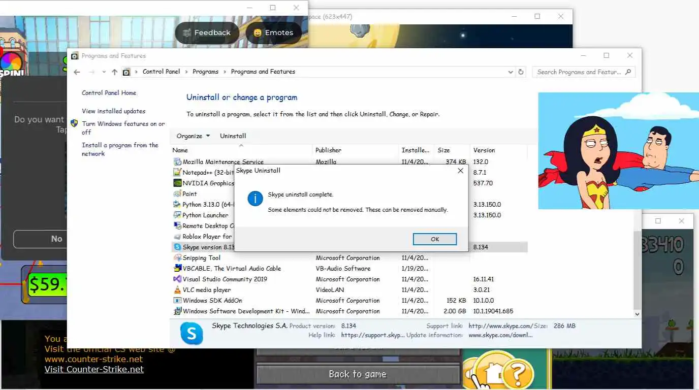Click the Paint program icon

177,194
